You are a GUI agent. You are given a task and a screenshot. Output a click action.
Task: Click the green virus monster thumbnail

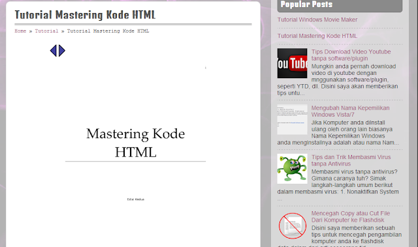pyautogui.click(x=292, y=169)
